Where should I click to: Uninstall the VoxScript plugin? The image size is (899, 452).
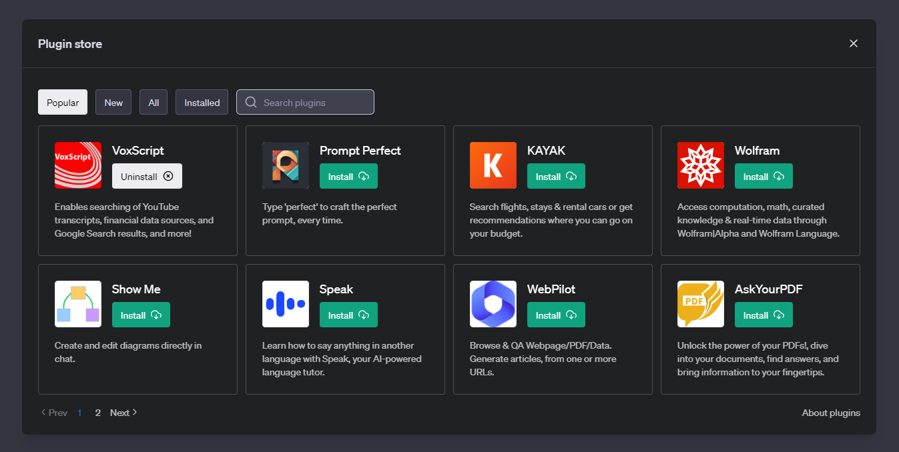(x=147, y=176)
